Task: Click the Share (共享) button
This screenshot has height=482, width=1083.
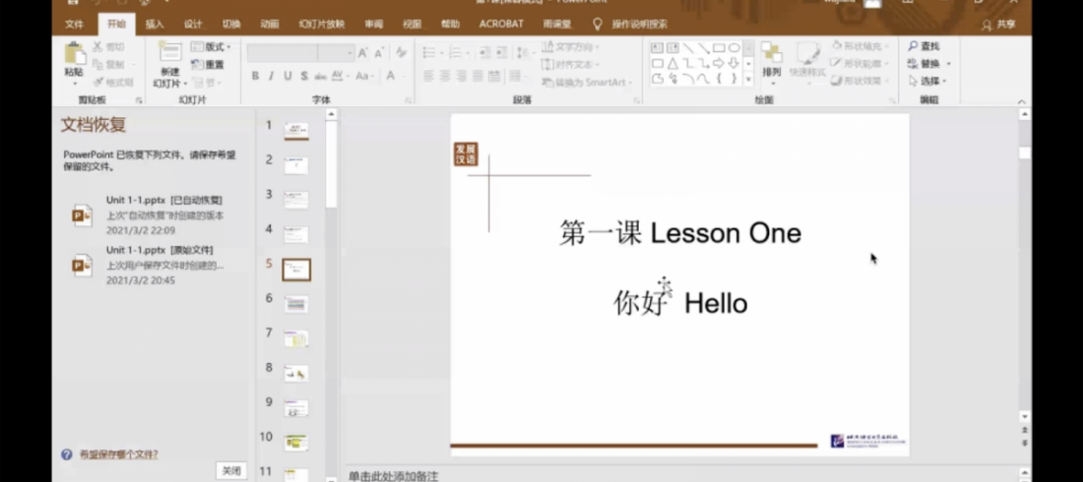Action: (x=998, y=25)
